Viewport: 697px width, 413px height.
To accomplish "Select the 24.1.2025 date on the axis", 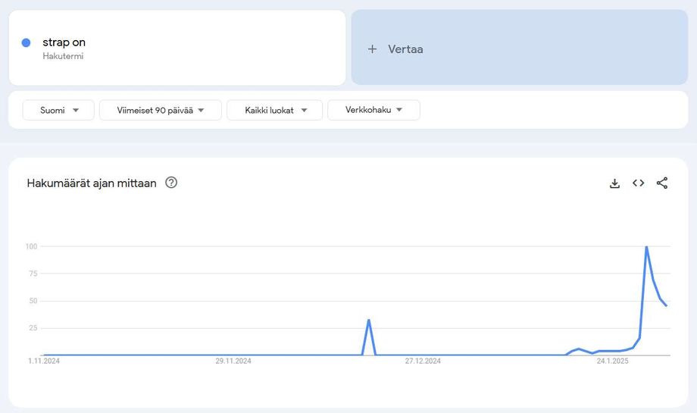I will [x=612, y=361].
